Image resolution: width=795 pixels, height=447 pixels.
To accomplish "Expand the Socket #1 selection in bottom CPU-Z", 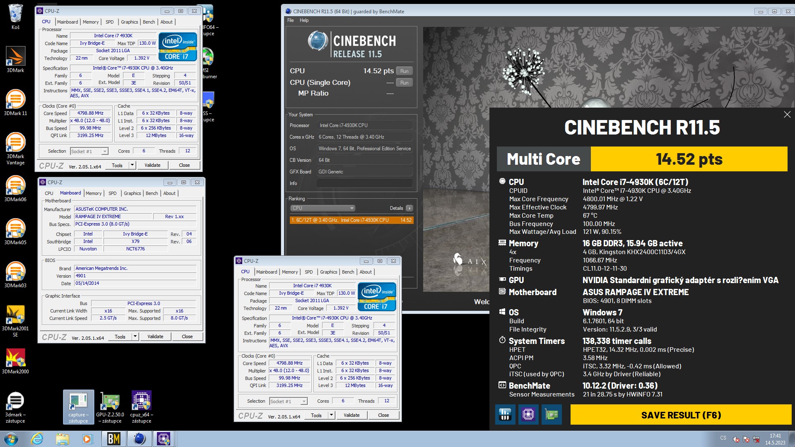I will (x=304, y=401).
